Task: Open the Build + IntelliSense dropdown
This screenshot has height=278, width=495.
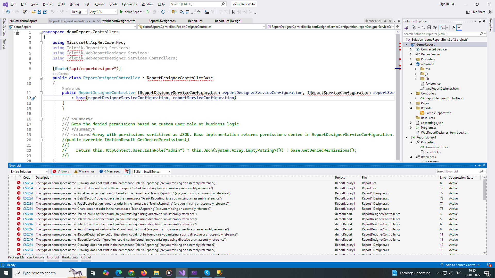Action: pyautogui.click(x=152, y=171)
